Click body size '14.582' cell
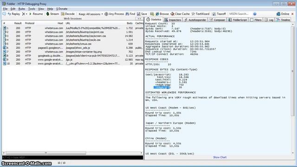Screen dimensions: 297x167 coord(129,36)
